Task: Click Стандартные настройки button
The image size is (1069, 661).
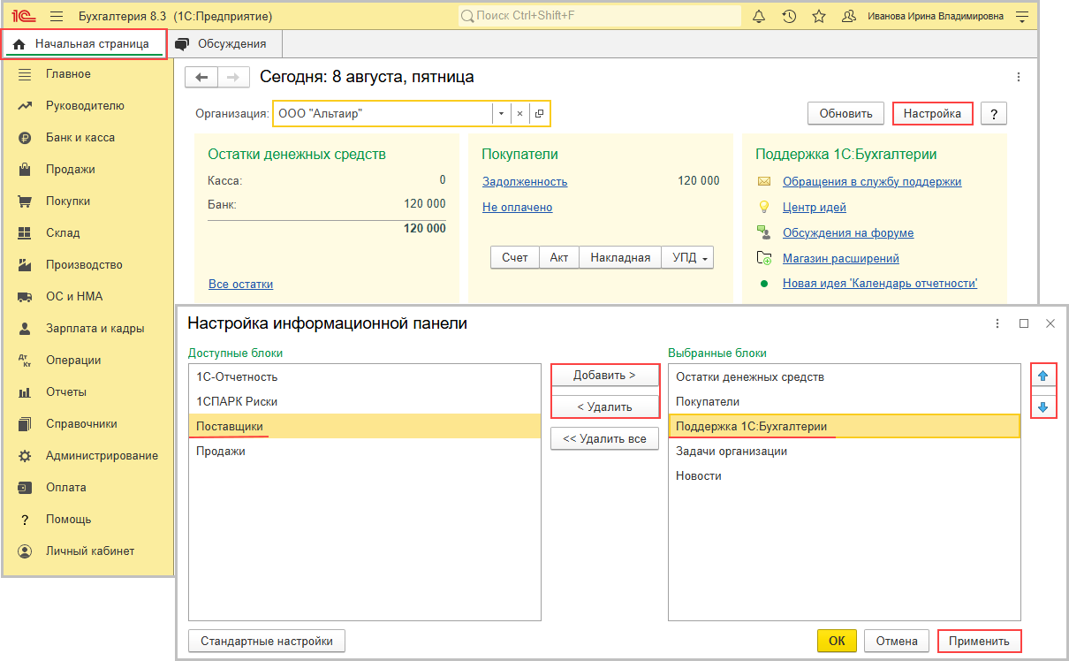Action: point(267,642)
